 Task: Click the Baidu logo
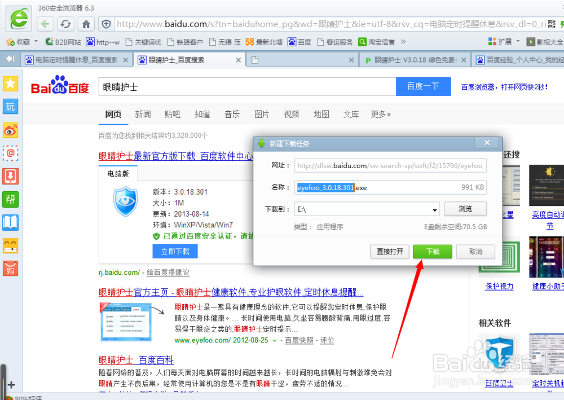click(x=60, y=85)
